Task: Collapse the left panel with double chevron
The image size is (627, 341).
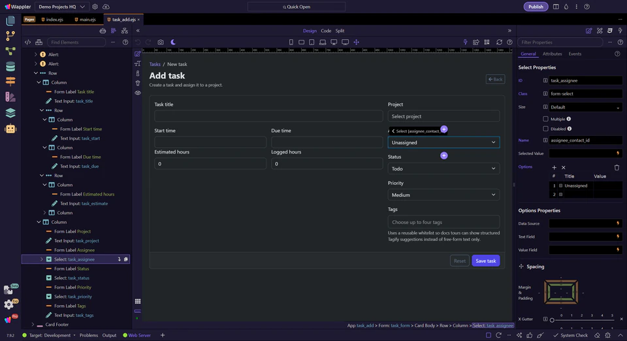Action: click(138, 31)
